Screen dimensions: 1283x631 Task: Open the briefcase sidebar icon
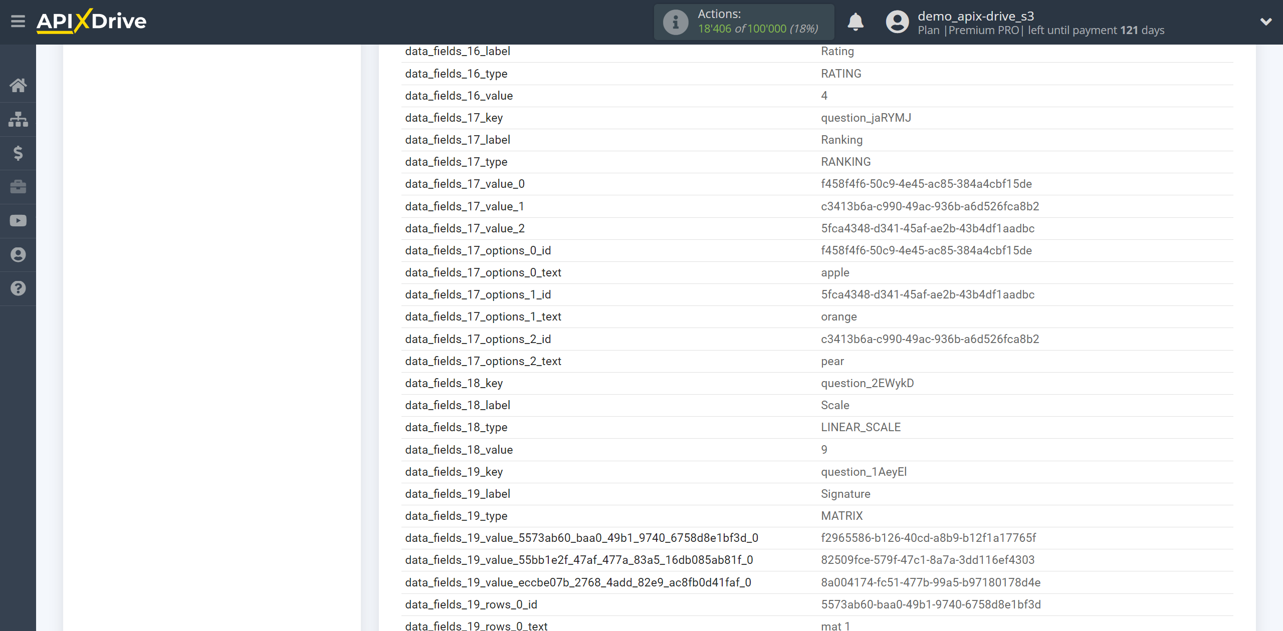(x=18, y=187)
